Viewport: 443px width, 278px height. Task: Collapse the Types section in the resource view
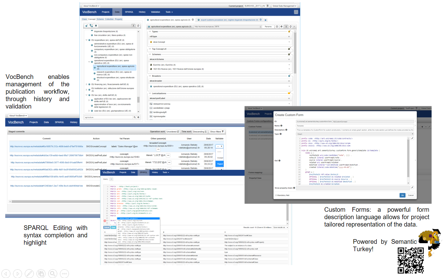click(150, 31)
